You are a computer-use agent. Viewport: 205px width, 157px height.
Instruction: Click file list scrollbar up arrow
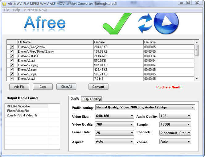coord(196,42)
